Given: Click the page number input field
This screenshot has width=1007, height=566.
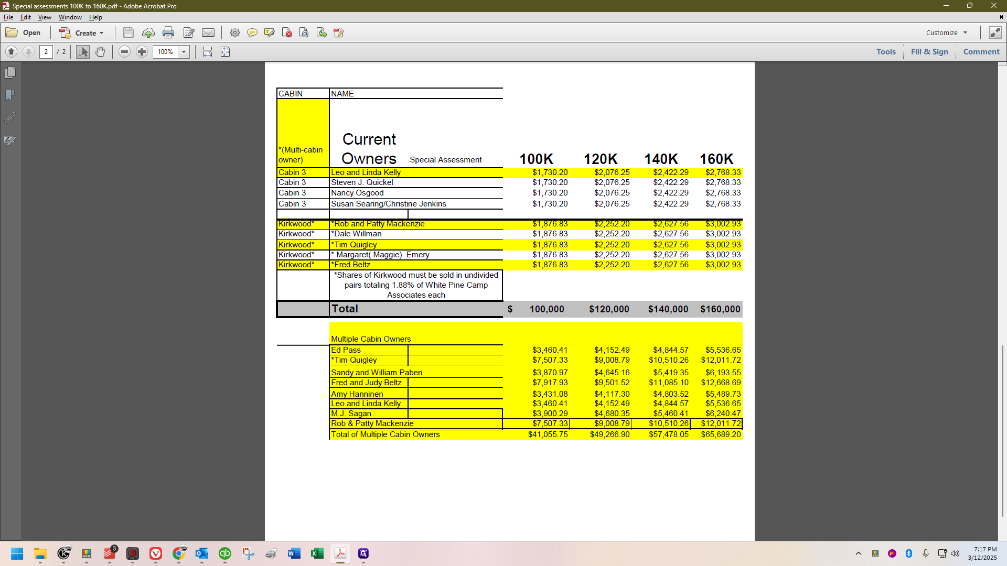Looking at the screenshot, I should coord(46,52).
